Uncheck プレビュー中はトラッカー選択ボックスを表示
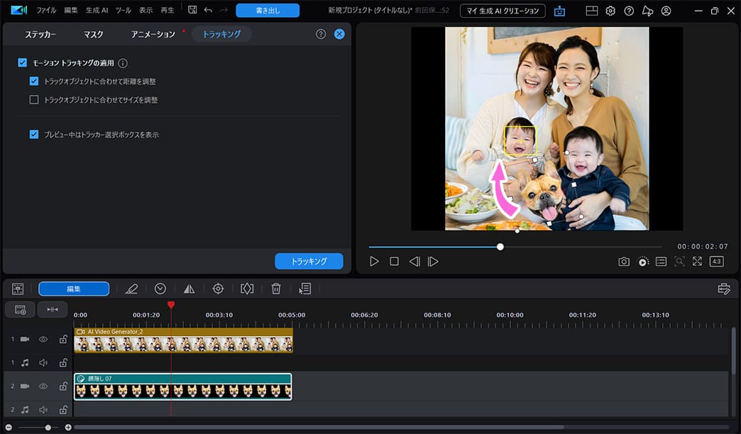This screenshot has width=741, height=434. point(34,134)
